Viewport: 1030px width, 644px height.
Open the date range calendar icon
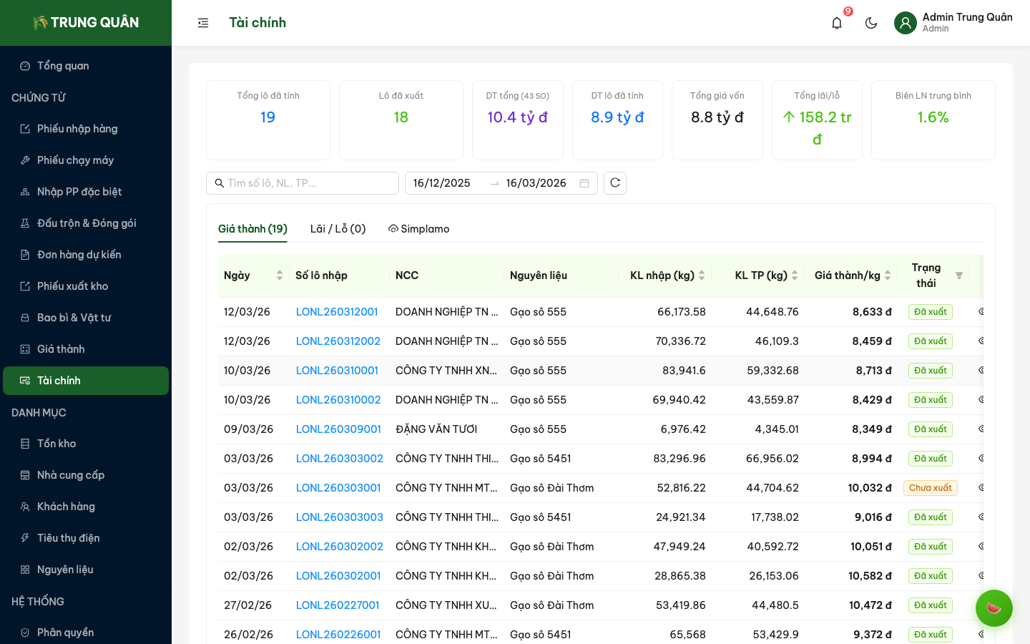(584, 183)
